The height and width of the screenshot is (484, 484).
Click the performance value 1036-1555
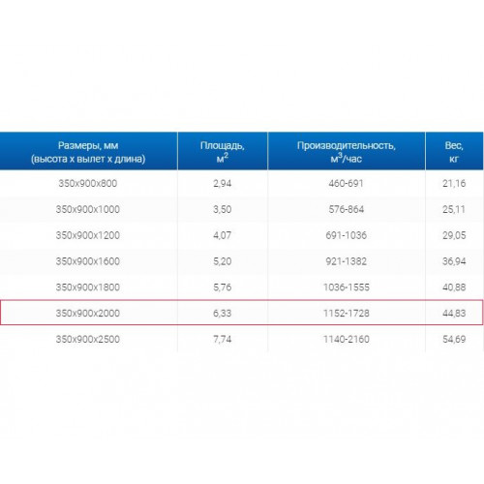[x=347, y=287]
